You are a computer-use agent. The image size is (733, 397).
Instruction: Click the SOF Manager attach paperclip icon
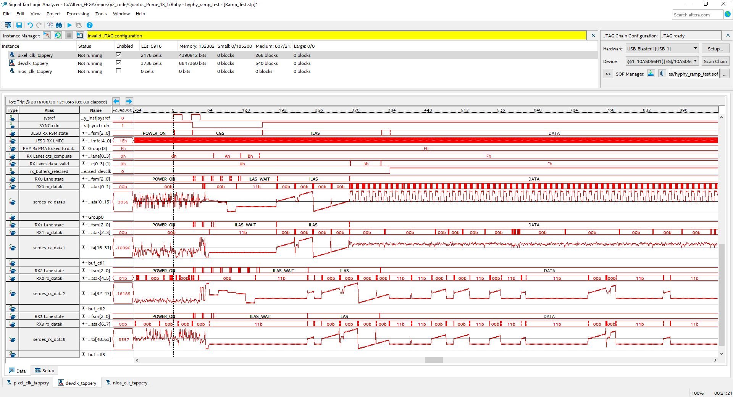pyautogui.click(x=662, y=74)
